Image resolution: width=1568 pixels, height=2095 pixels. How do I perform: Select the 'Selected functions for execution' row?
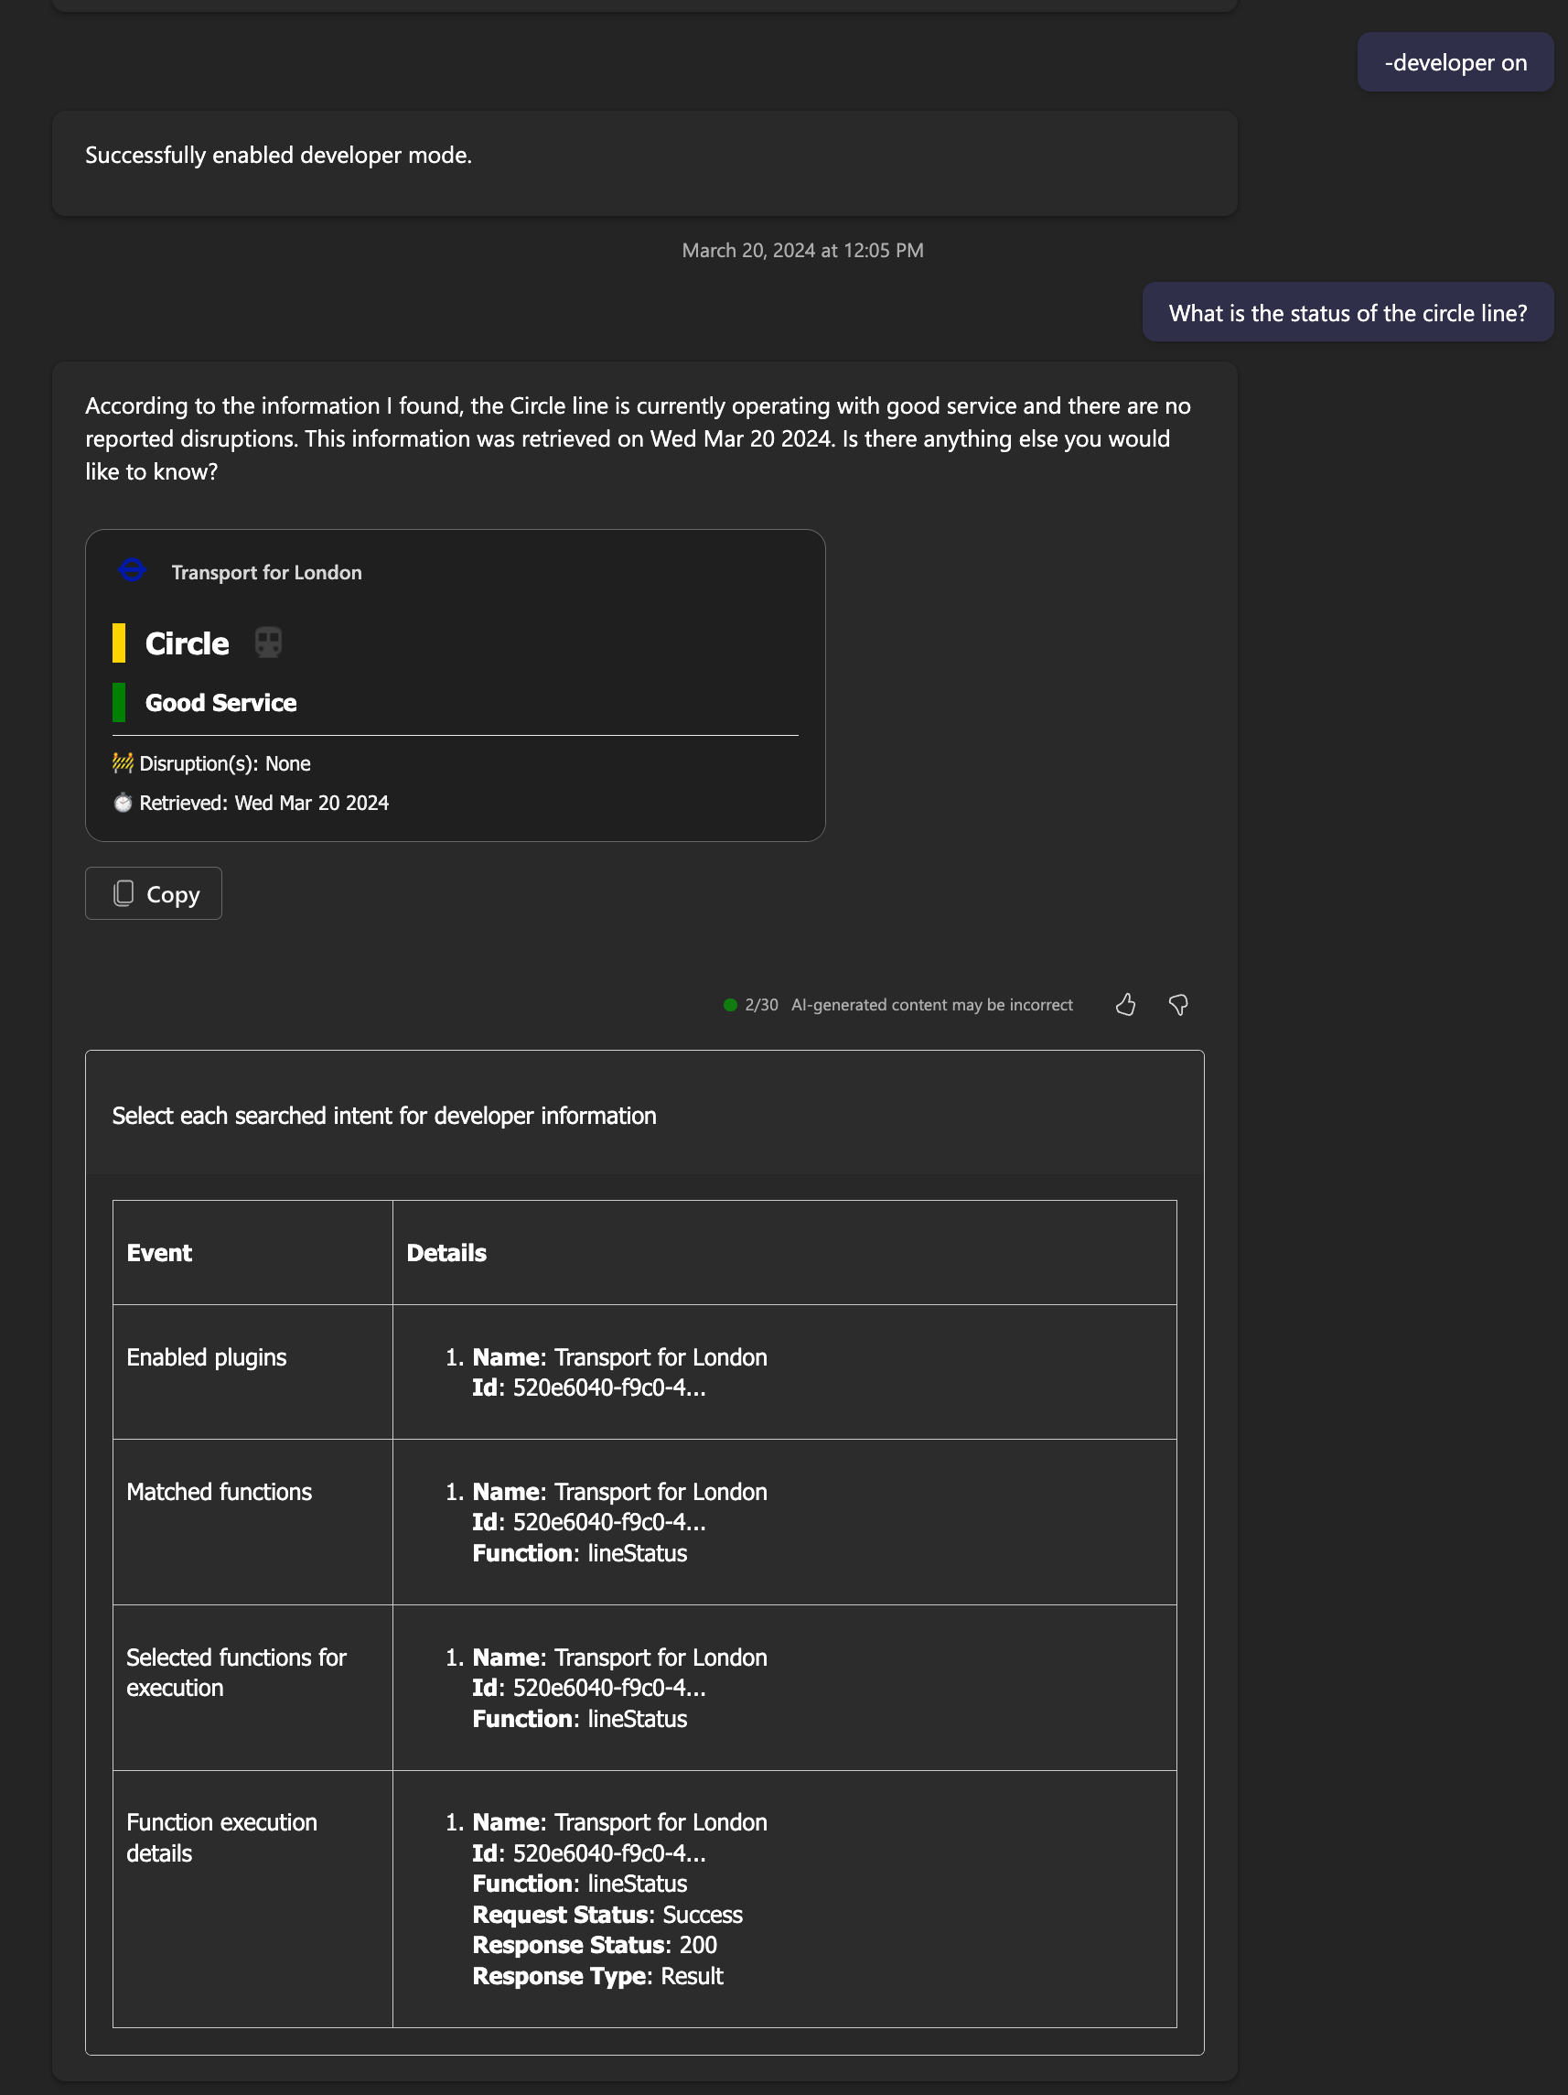[x=644, y=1687]
